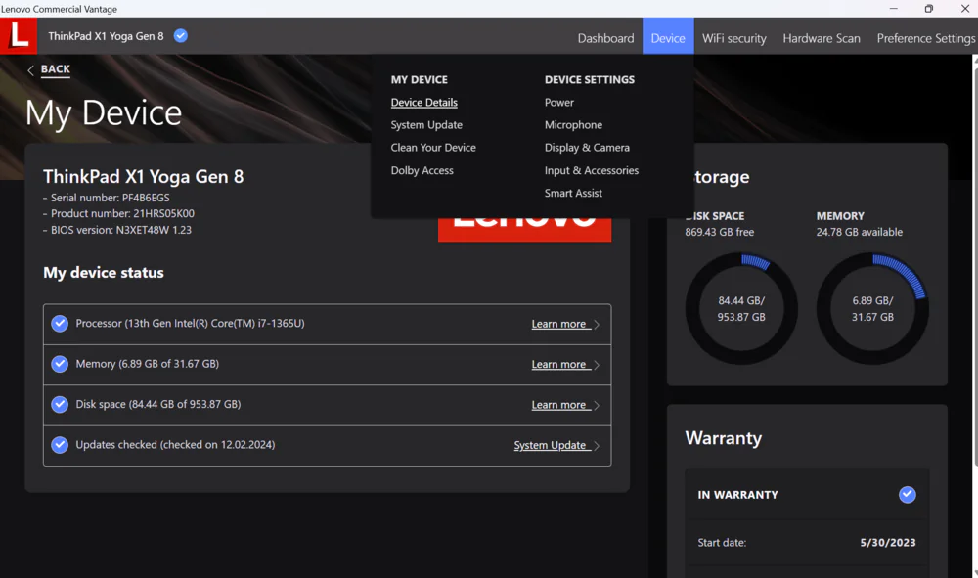This screenshot has width=978, height=578.
Task: Click the MY DEVICE menu heading
Action: coord(420,80)
